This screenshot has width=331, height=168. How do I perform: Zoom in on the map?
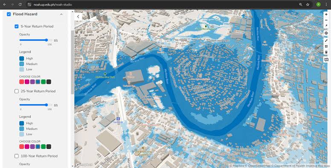click(326, 14)
